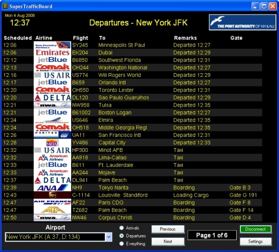Click the Page 1 of 6 indicator
This screenshot has height=252, width=279.
coord(212,235)
